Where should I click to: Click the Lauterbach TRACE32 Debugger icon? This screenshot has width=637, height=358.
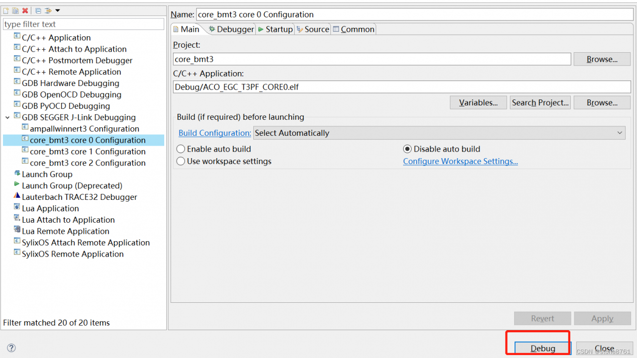17,197
